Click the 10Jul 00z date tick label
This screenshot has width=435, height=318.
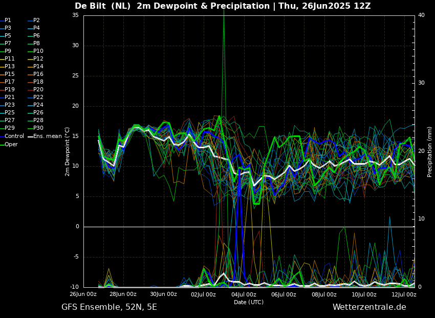point(364,294)
